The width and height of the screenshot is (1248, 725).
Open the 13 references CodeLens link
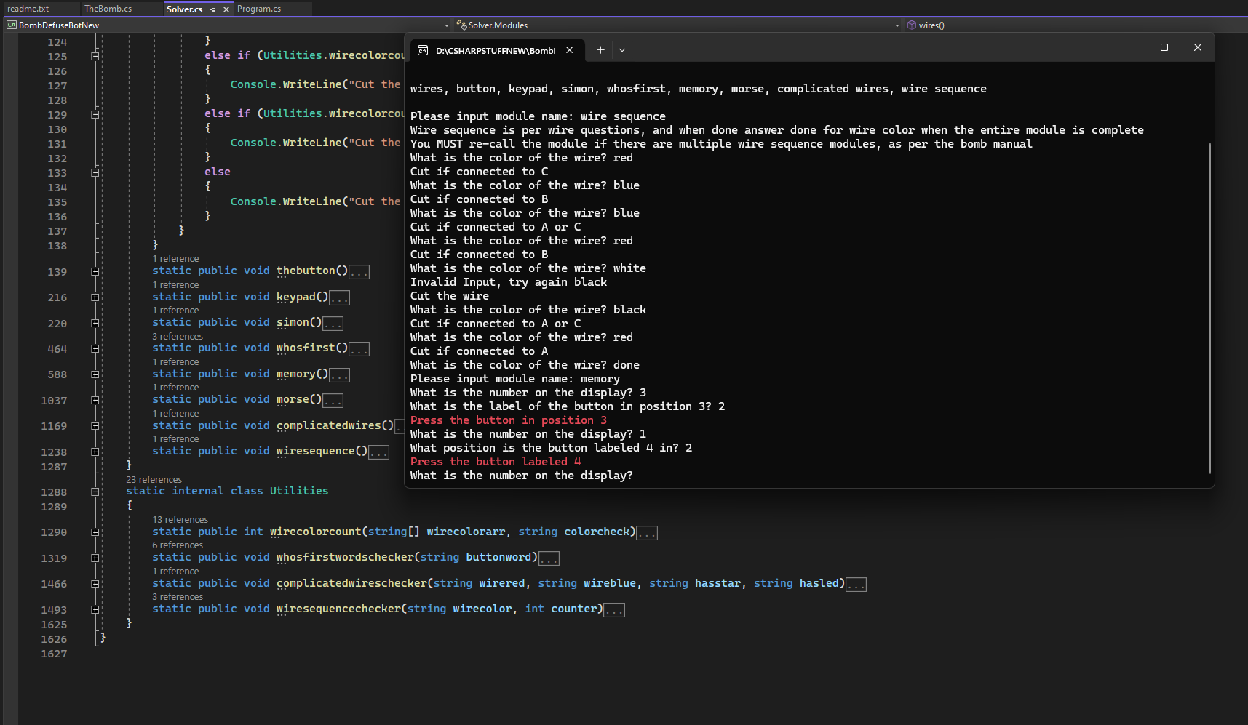point(180,519)
